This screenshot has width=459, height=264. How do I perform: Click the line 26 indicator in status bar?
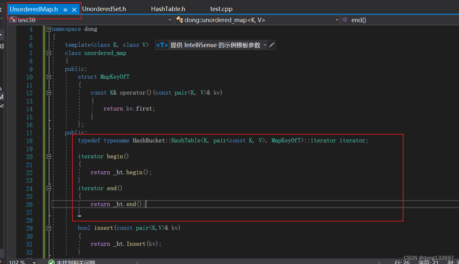coord(402,262)
